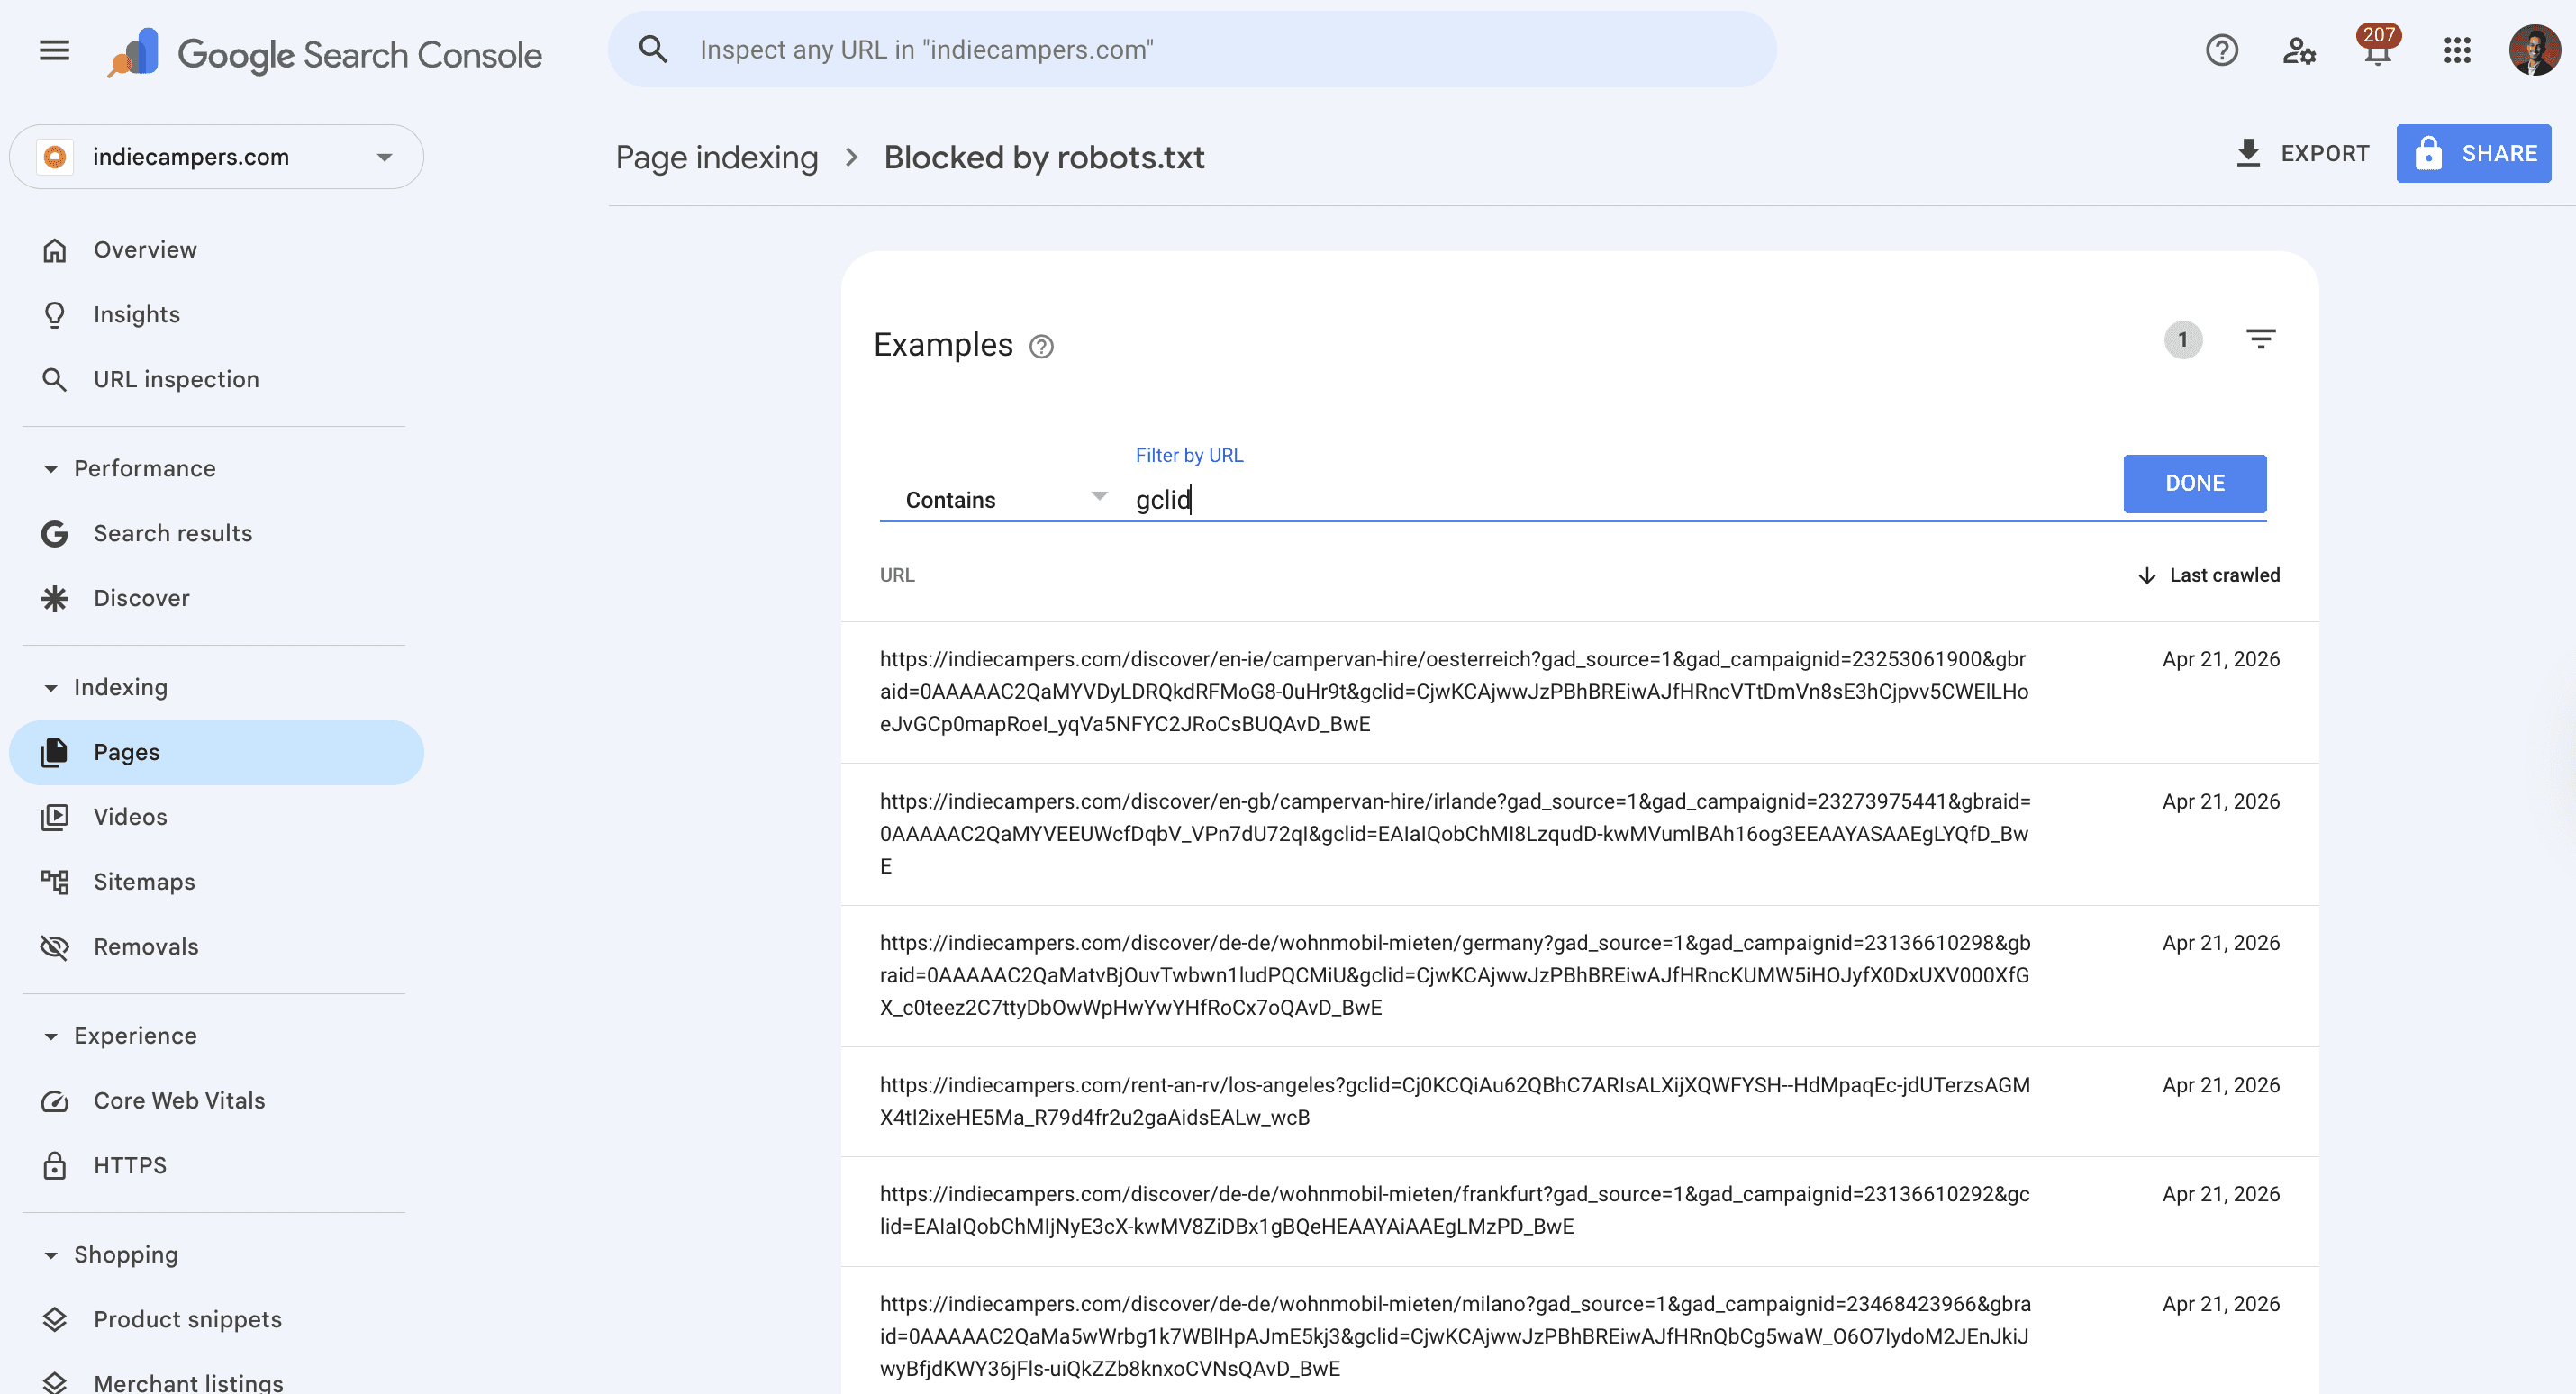
Task: Click the Last crawled column header
Action: [x=2224, y=576]
